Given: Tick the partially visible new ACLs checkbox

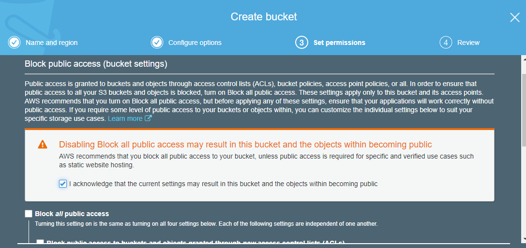Looking at the screenshot, I should click(40, 242).
